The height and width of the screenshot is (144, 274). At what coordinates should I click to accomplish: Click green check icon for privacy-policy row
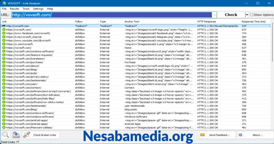3,77
